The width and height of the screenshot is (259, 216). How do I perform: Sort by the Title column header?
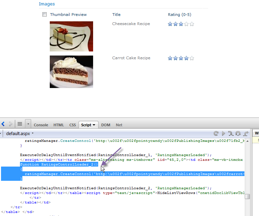116,15
